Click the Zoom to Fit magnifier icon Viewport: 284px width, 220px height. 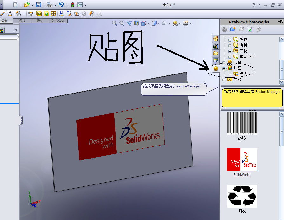point(115,23)
